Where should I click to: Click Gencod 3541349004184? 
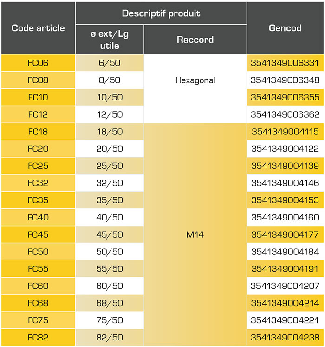coord(285,252)
